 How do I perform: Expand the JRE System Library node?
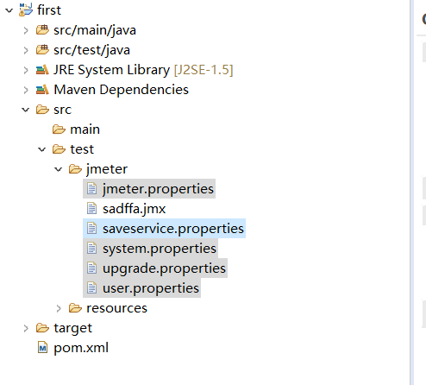point(26,70)
